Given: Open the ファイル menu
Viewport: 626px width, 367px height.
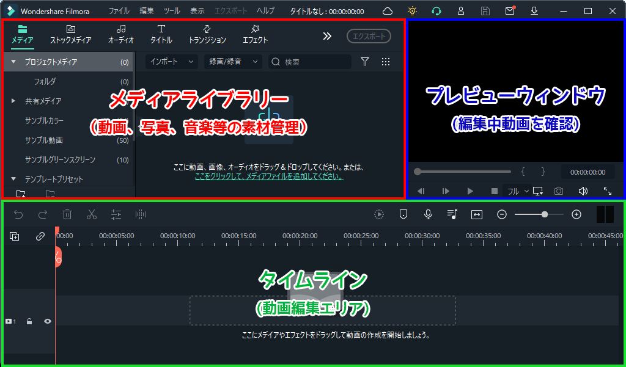Looking at the screenshot, I should click(119, 11).
